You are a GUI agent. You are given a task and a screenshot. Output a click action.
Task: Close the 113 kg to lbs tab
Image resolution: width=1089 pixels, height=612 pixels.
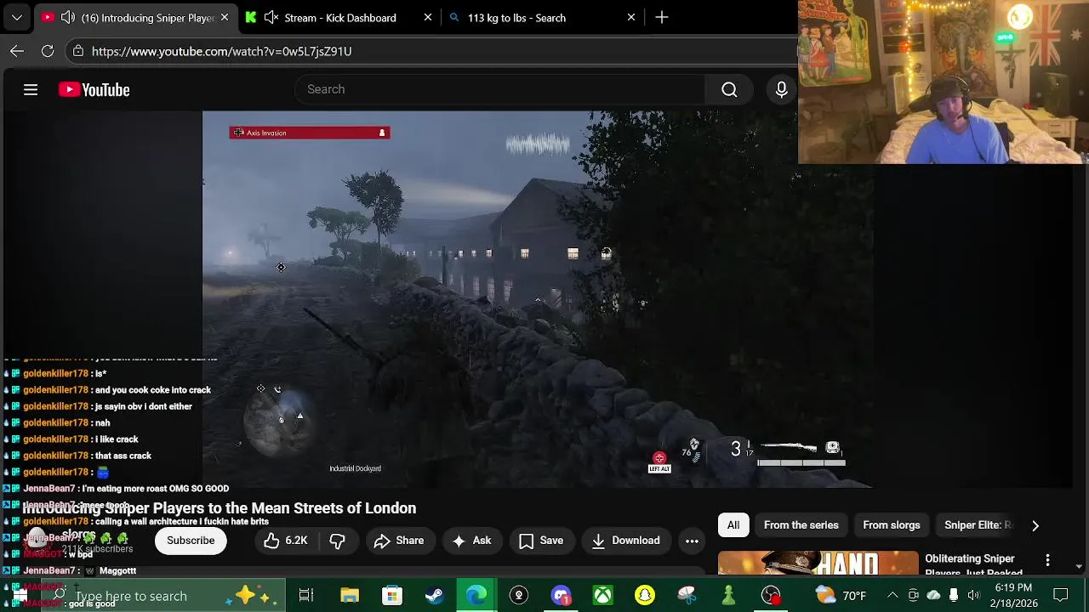[x=631, y=17]
